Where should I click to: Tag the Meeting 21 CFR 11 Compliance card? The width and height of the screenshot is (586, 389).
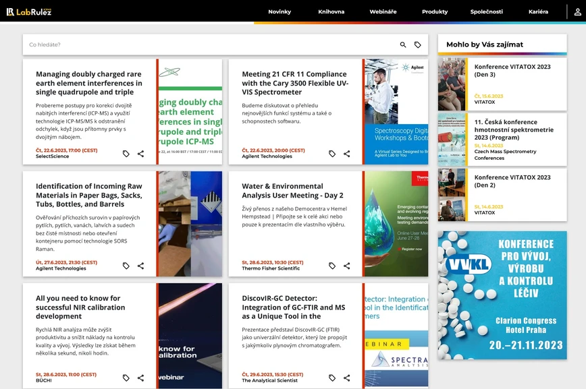tap(332, 154)
